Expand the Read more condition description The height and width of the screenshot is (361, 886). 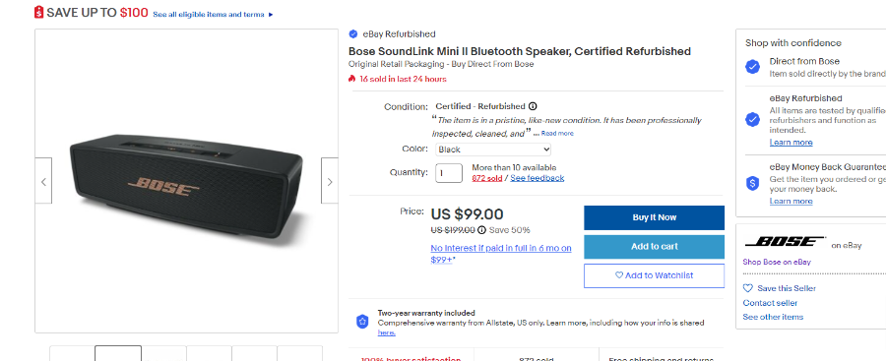click(x=557, y=134)
